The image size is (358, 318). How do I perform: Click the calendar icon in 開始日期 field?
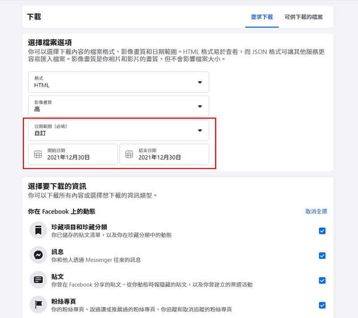pyautogui.click(x=38, y=154)
